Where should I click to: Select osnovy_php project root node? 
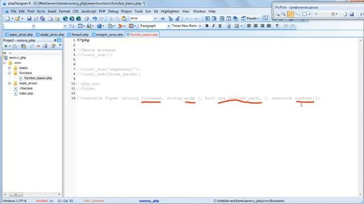coord(18,58)
